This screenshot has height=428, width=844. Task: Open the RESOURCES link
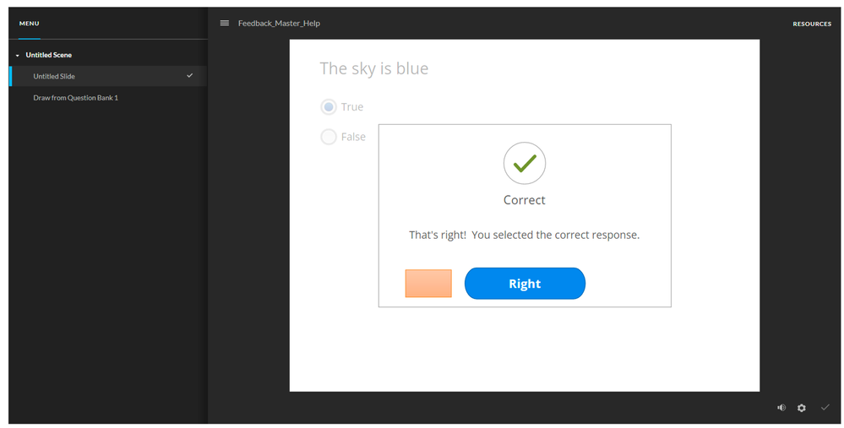coord(812,24)
